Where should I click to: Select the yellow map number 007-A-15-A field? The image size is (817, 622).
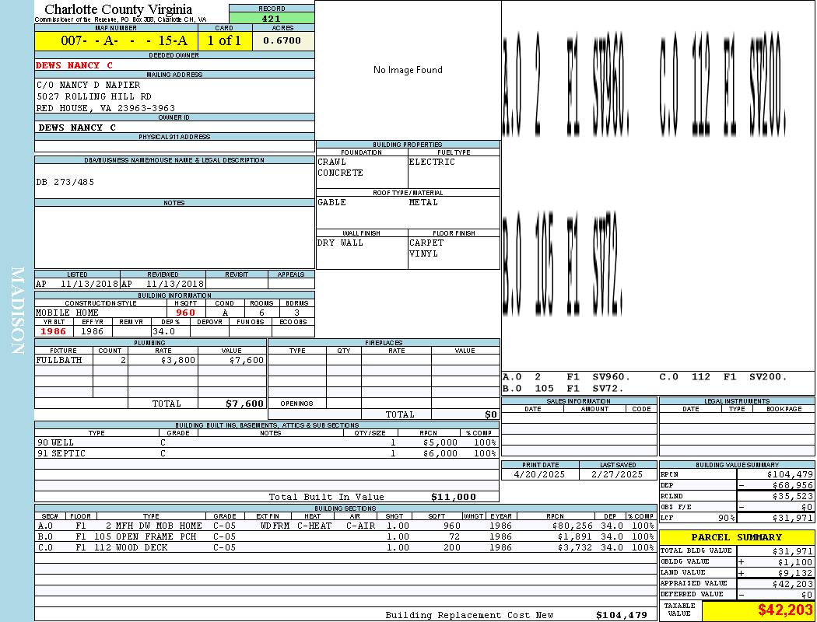(x=116, y=40)
